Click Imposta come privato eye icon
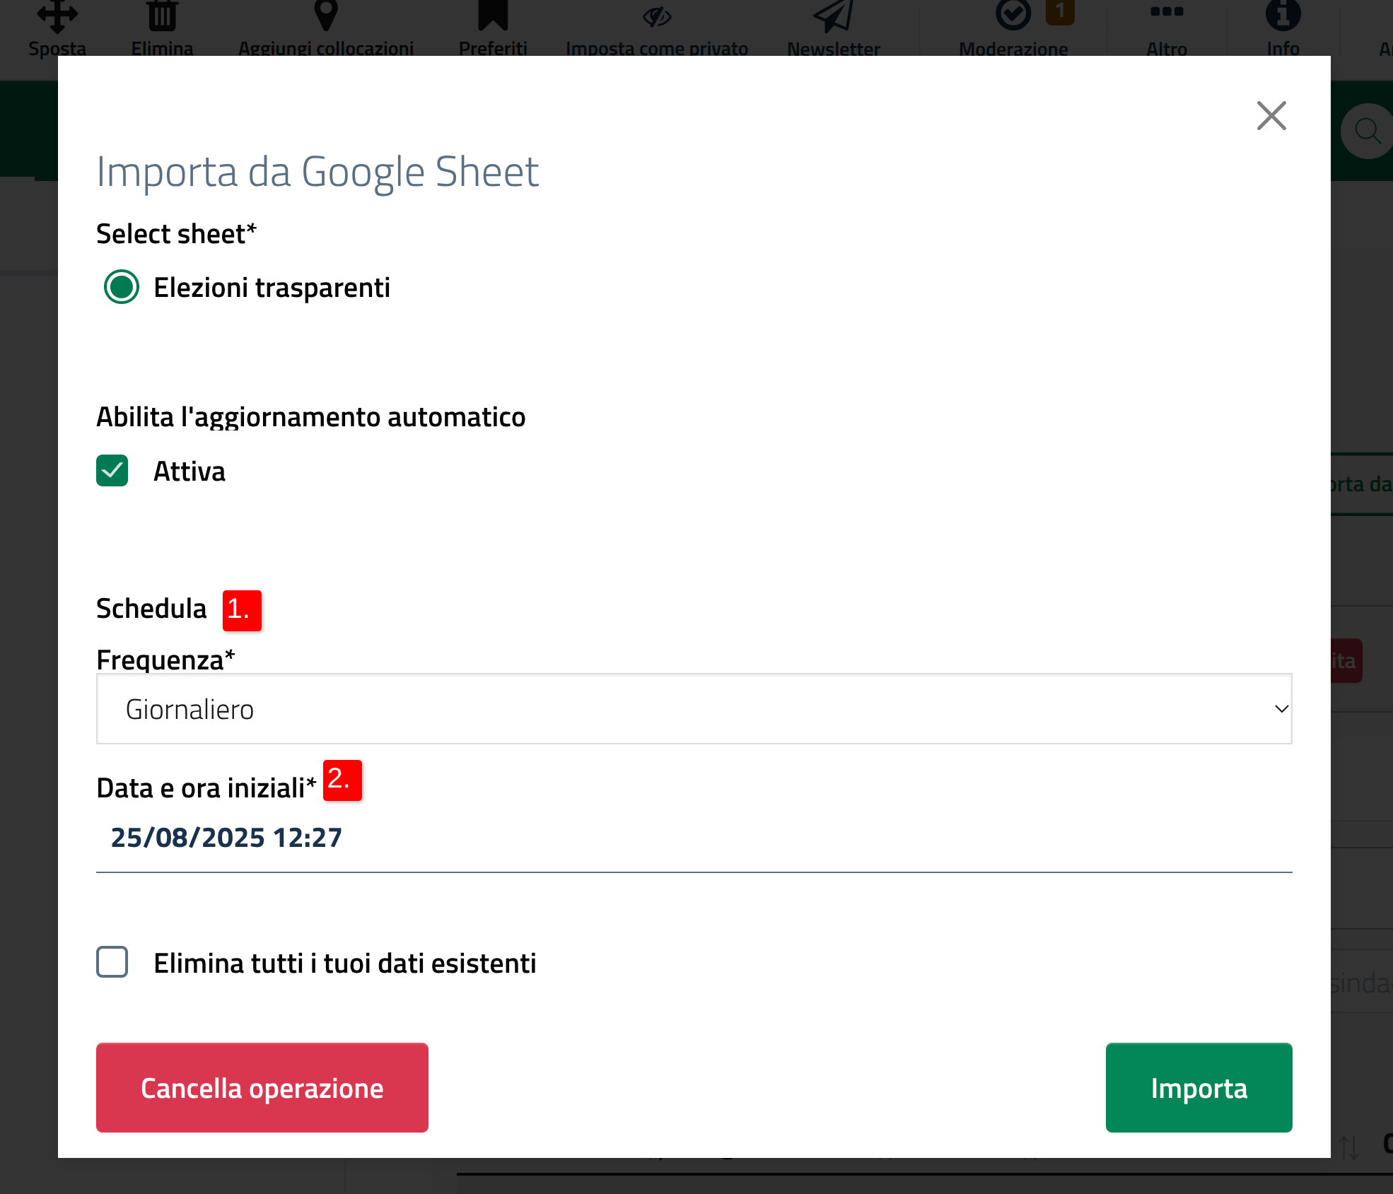 tap(657, 17)
